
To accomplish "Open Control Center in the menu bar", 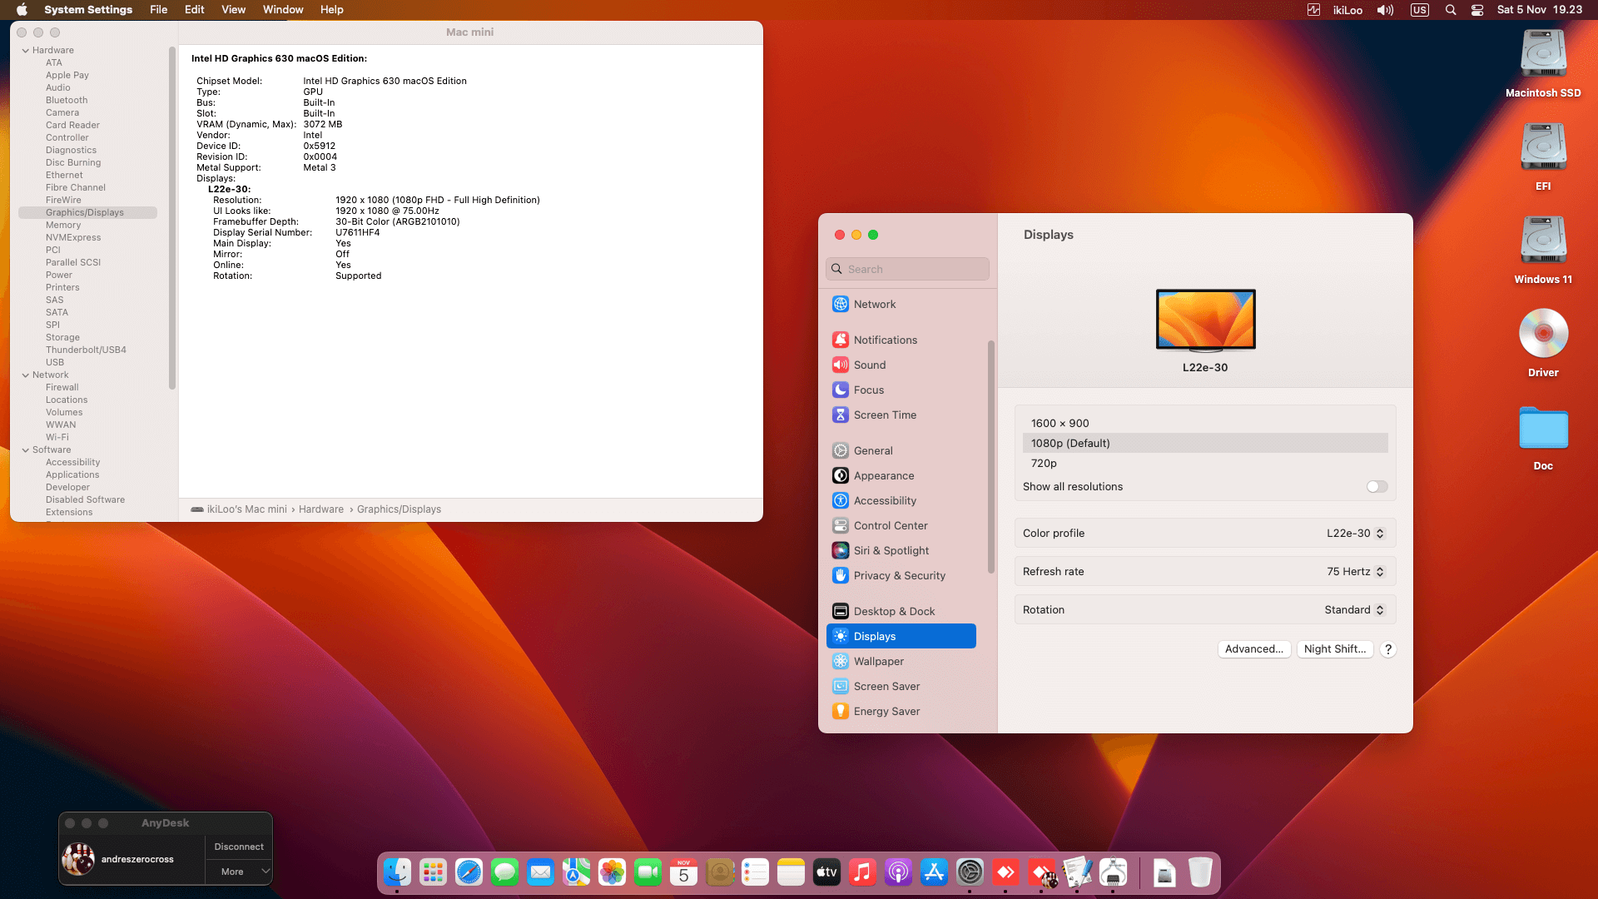I will tap(1477, 10).
